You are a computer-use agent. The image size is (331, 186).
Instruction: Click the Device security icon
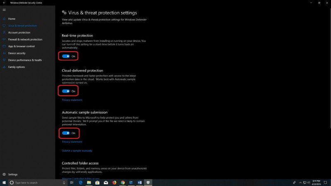pyautogui.click(x=4, y=53)
